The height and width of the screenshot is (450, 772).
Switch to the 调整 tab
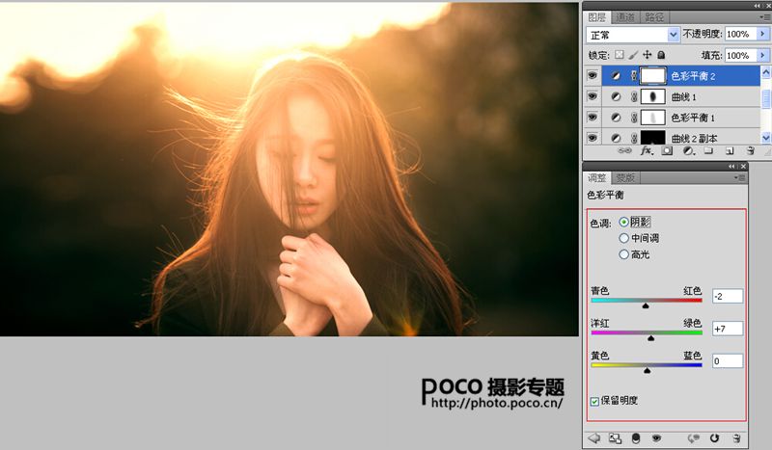597,177
